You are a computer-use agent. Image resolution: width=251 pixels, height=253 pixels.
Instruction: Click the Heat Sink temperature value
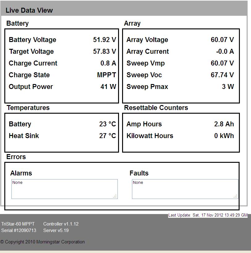(107, 136)
